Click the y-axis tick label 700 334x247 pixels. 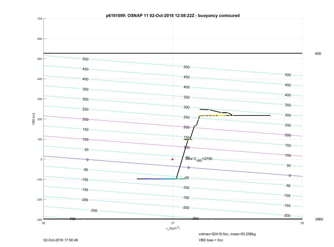pyautogui.click(x=40, y=19)
